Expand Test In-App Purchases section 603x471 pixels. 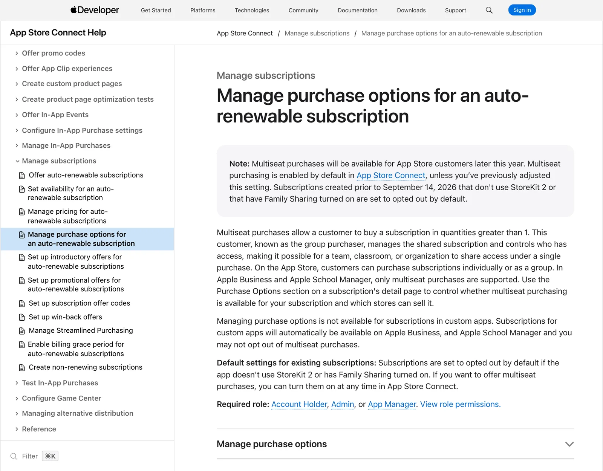17,383
